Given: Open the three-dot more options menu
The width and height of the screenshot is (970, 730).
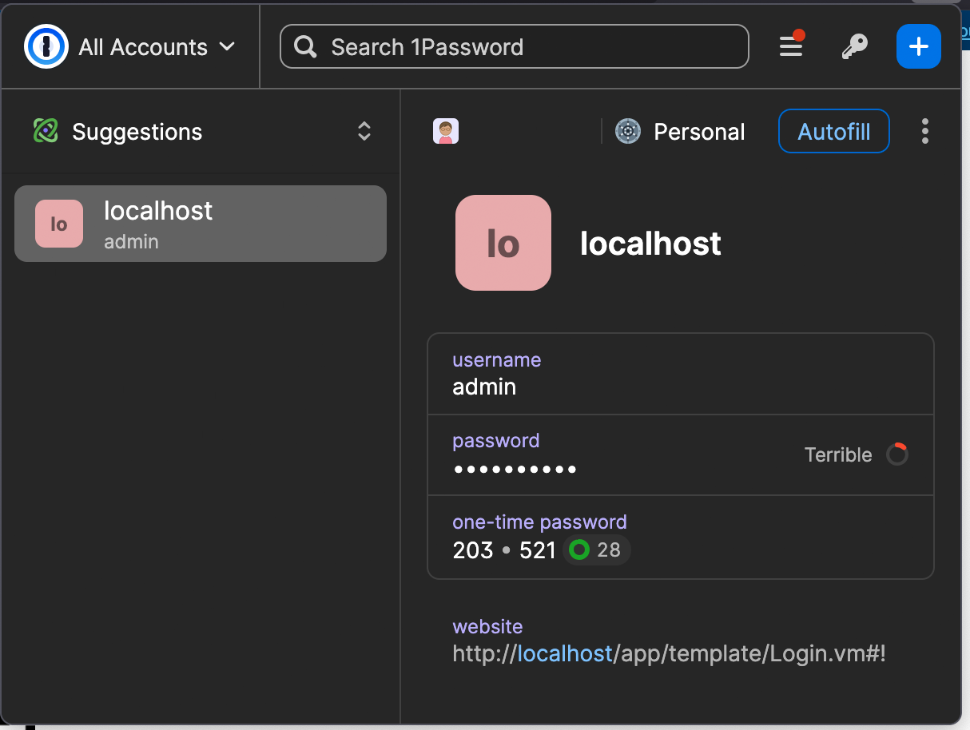Looking at the screenshot, I should click(924, 131).
